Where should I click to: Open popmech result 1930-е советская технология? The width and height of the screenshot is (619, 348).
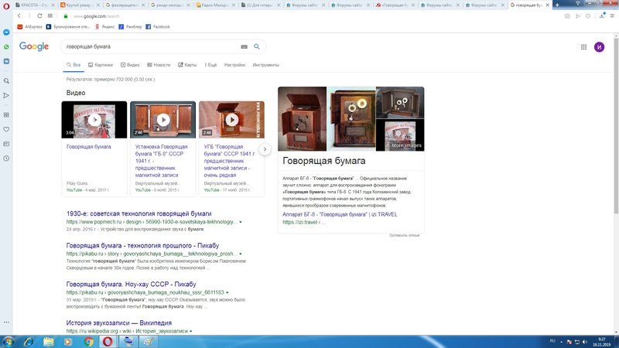(x=139, y=213)
